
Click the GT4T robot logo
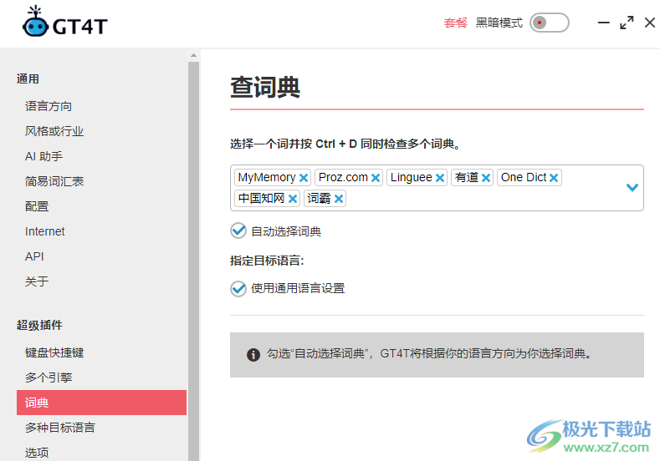pos(35,22)
